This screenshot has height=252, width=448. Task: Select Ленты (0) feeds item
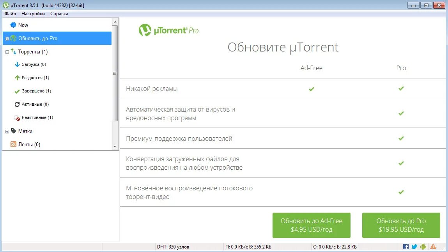click(x=57, y=144)
